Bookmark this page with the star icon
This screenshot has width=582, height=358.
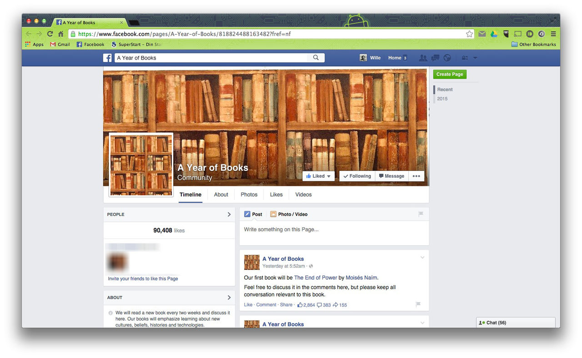[x=469, y=34]
